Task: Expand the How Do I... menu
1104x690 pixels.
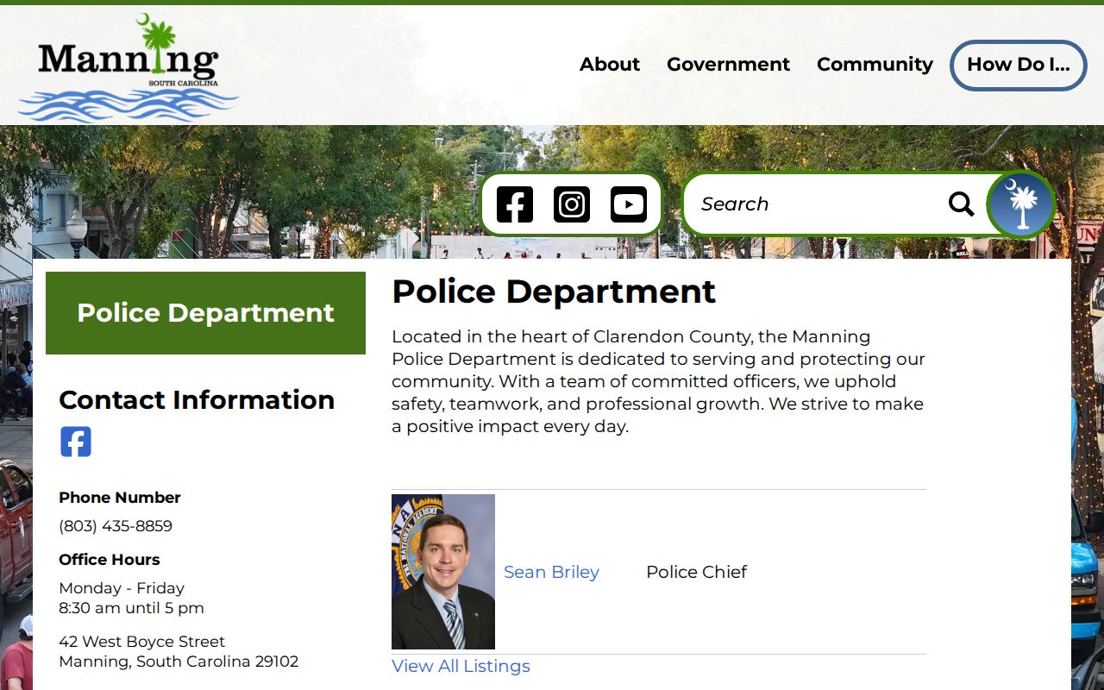Action: 1019,66
